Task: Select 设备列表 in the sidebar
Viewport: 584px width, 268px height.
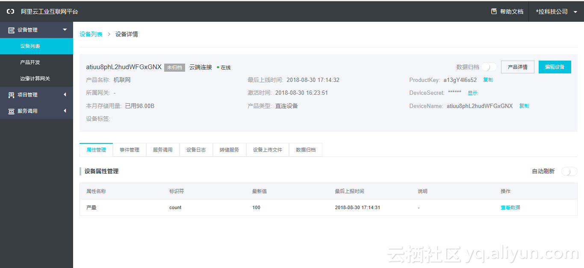Action: pyautogui.click(x=36, y=46)
